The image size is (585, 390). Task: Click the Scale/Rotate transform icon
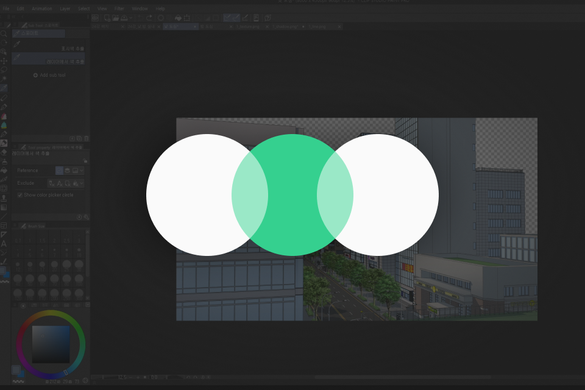point(187,18)
